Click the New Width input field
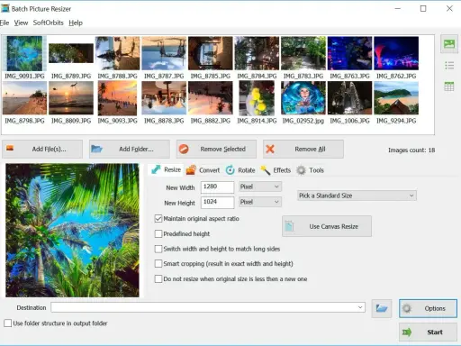Image resolution: width=461 pixels, height=346 pixels. click(x=217, y=187)
